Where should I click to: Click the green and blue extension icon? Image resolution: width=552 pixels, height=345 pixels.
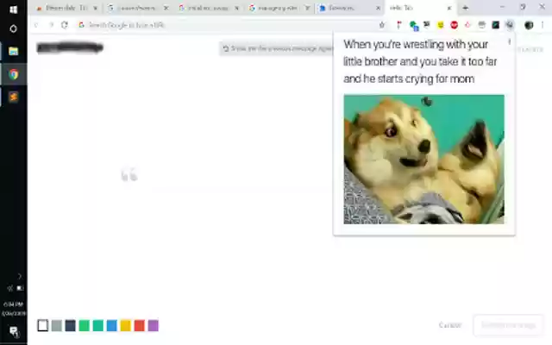[414, 25]
